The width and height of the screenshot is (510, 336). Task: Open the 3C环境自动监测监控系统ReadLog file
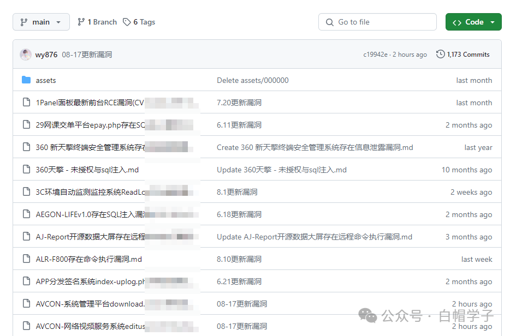(91, 193)
